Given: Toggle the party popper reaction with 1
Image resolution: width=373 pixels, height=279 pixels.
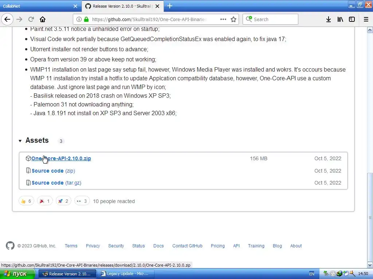Looking at the screenshot, I should 45,201.
